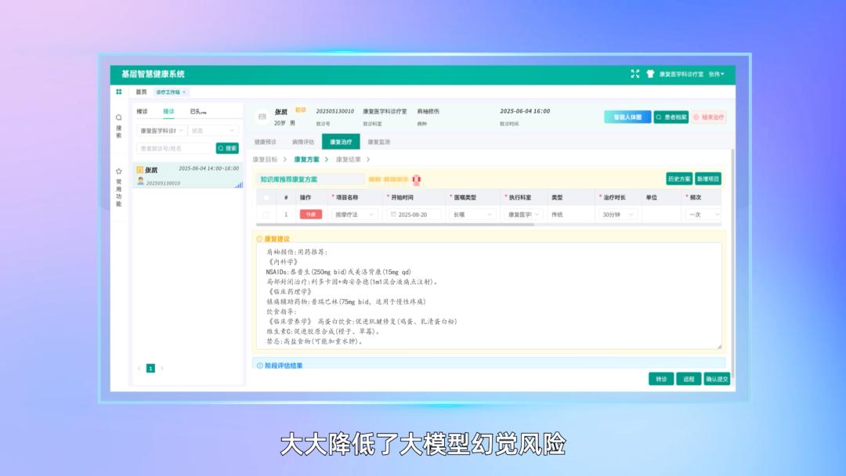
Task: Select patient 张凯 row in list
Action: point(188,175)
